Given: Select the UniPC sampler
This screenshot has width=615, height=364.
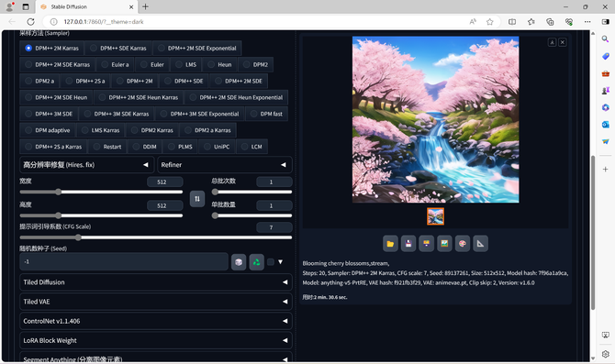Looking at the screenshot, I should [217, 147].
